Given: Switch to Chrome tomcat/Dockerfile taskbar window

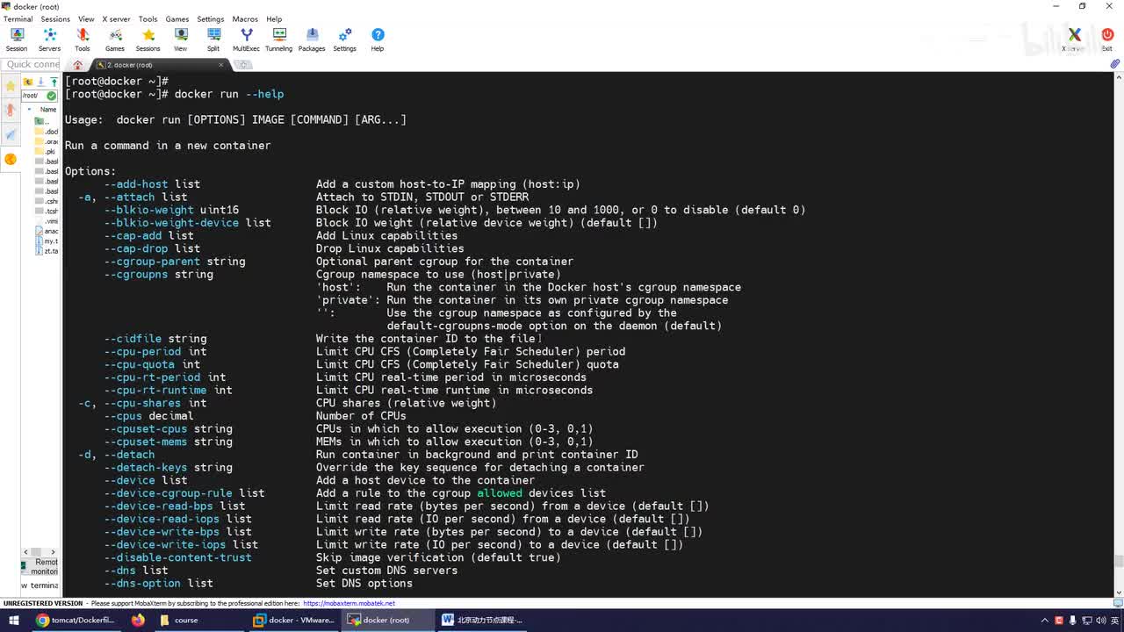Looking at the screenshot, I should 76,620.
